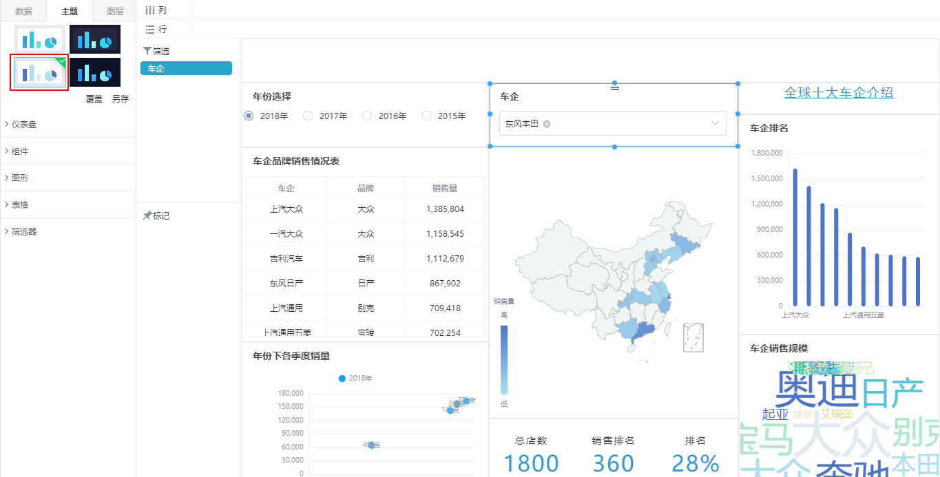Click the tallest bar in 车企排名 chart
This screenshot has width=940, height=477.
[x=795, y=237]
